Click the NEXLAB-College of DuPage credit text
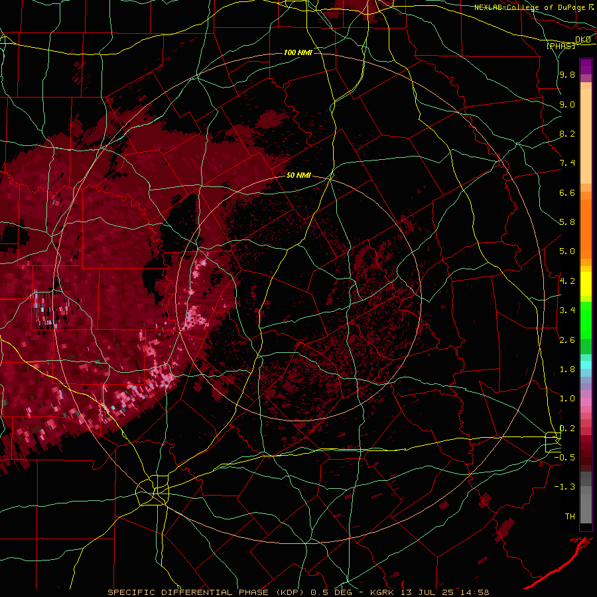 pos(529,7)
